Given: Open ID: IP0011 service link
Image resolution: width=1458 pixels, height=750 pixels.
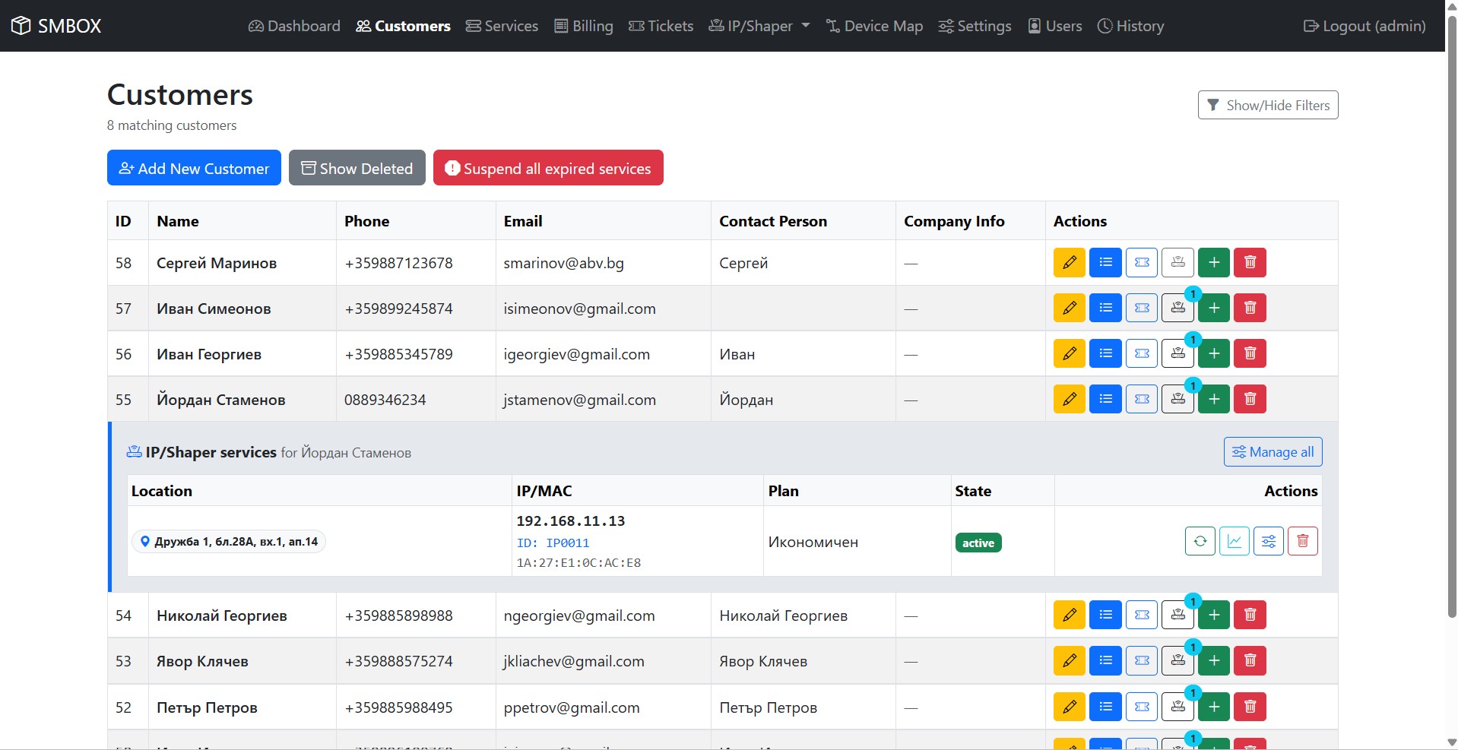Looking at the screenshot, I should (553, 543).
